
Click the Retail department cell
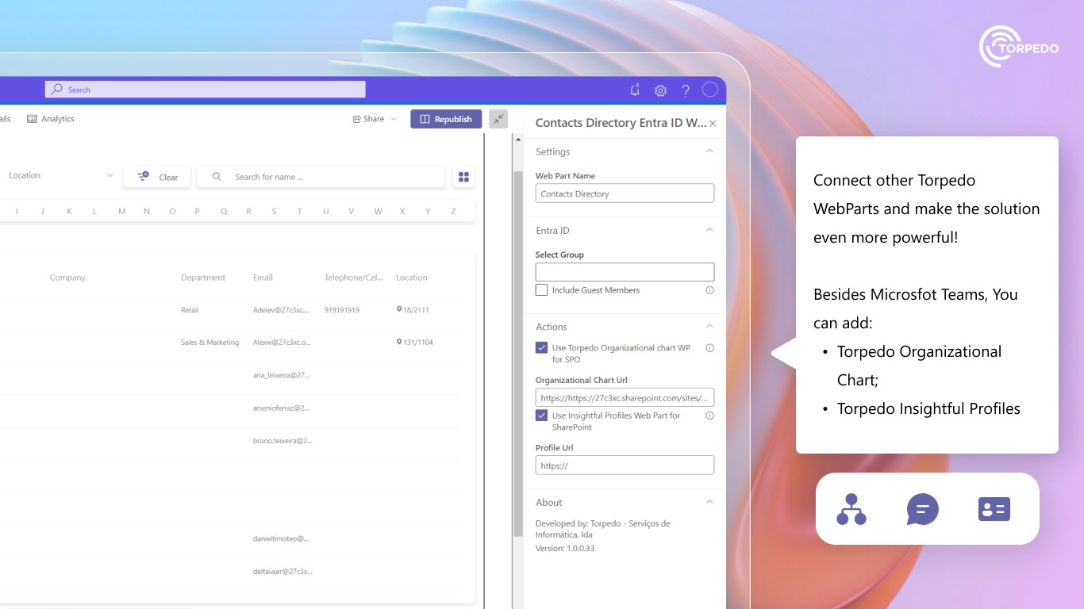click(x=190, y=310)
